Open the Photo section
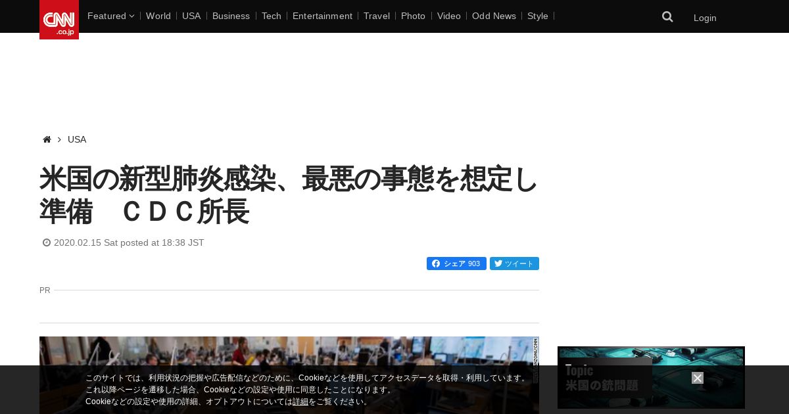789x414 pixels. (x=413, y=16)
